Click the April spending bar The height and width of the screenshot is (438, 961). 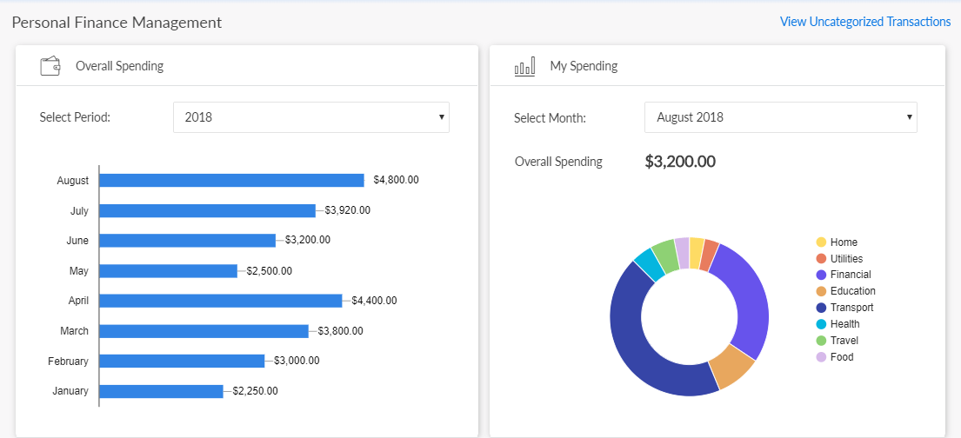click(220, 301)
